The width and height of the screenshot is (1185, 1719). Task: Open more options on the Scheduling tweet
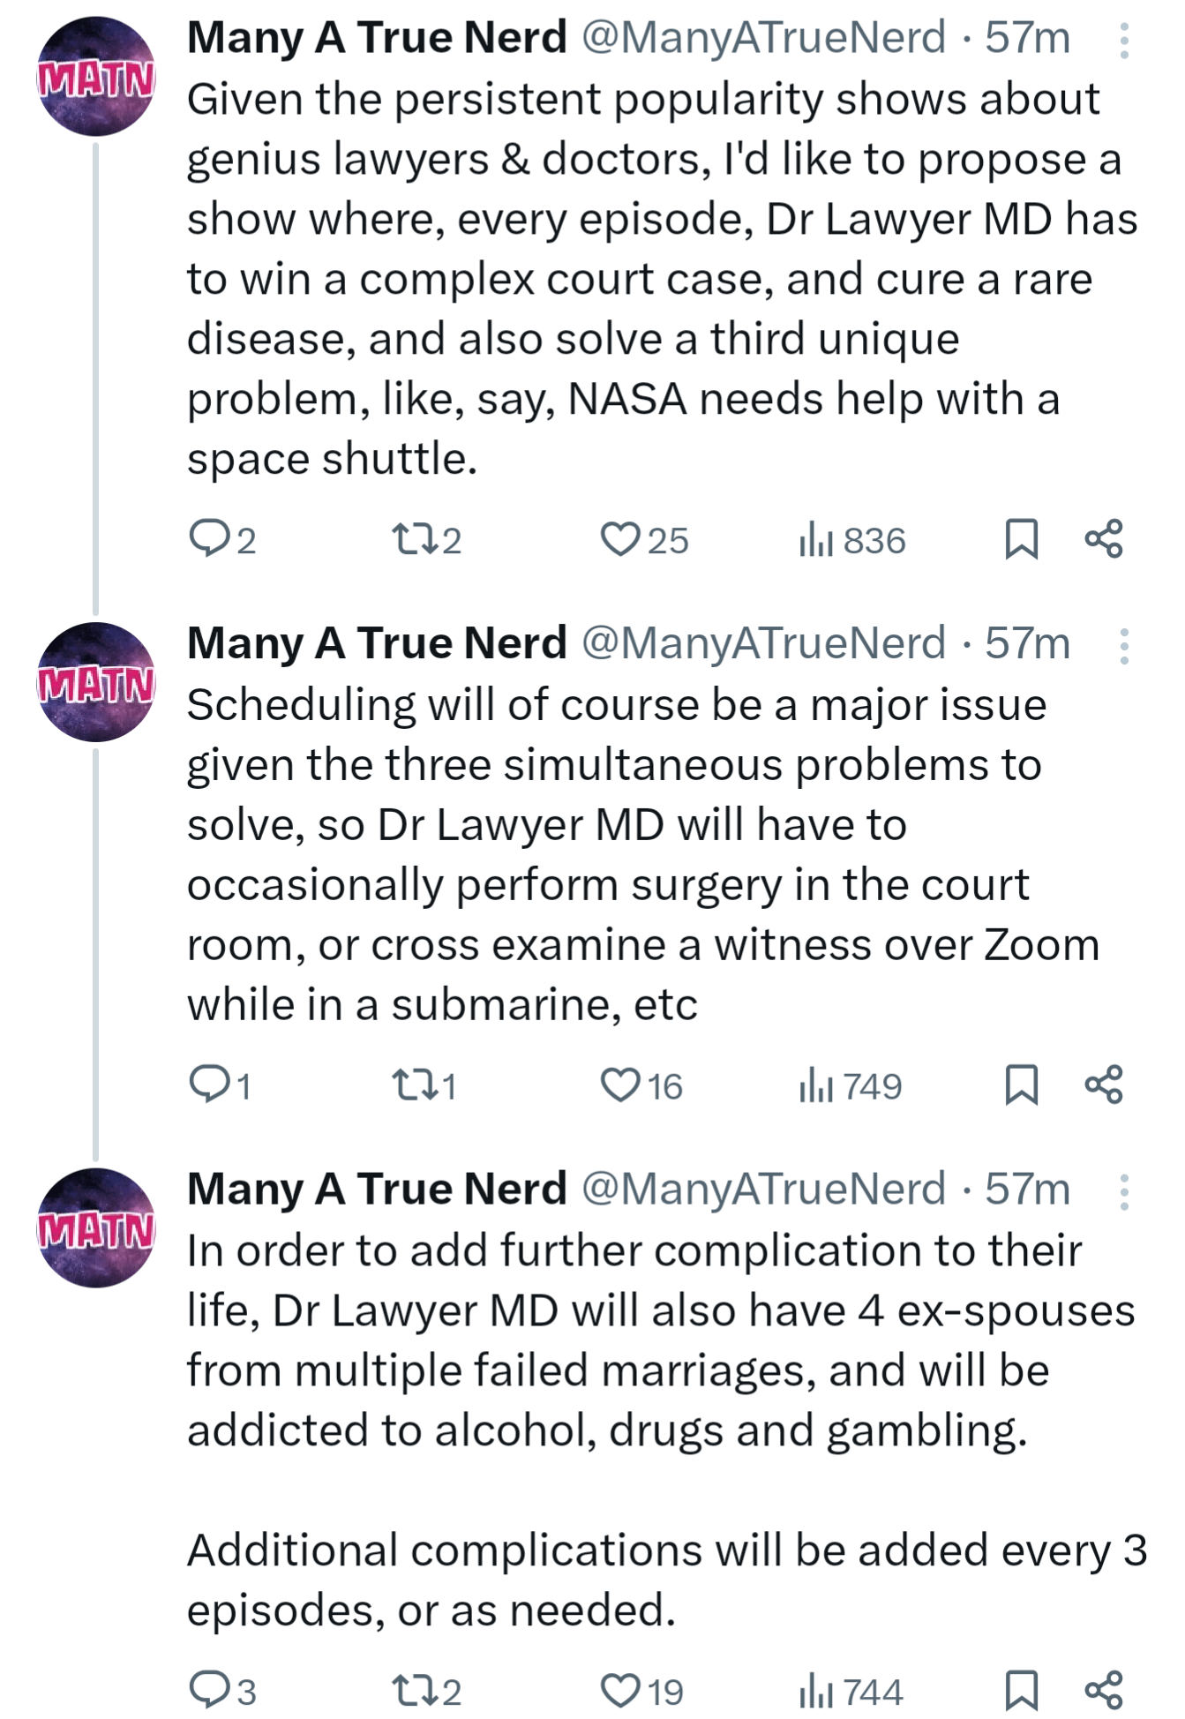tap(1124, 646)
